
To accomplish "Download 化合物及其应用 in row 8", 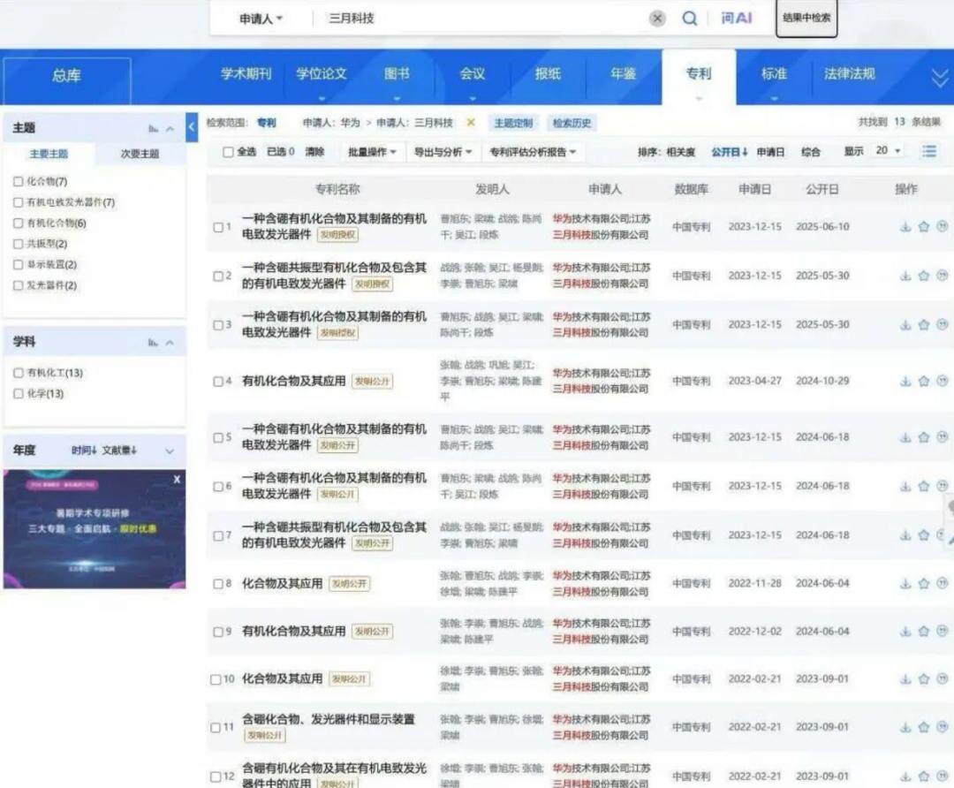I will 905,584.
